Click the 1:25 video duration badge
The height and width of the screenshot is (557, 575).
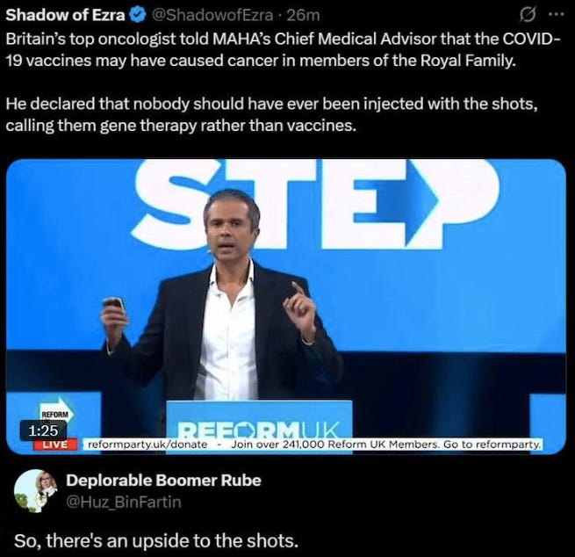pos(43,430)
